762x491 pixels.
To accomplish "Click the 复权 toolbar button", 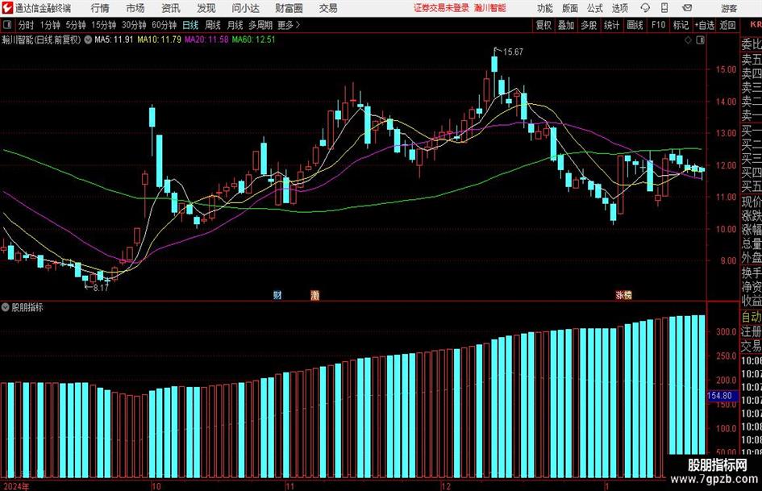I will pyautogui.click(x=543, y=25).
